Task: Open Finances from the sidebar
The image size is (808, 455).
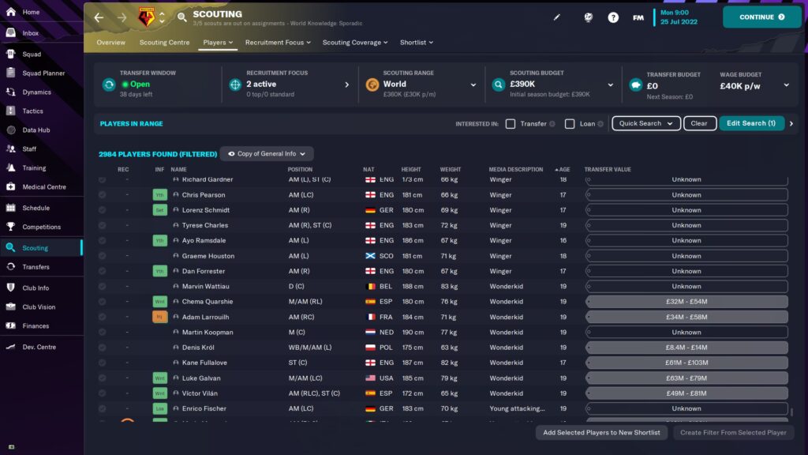Action: pos(36,325)
